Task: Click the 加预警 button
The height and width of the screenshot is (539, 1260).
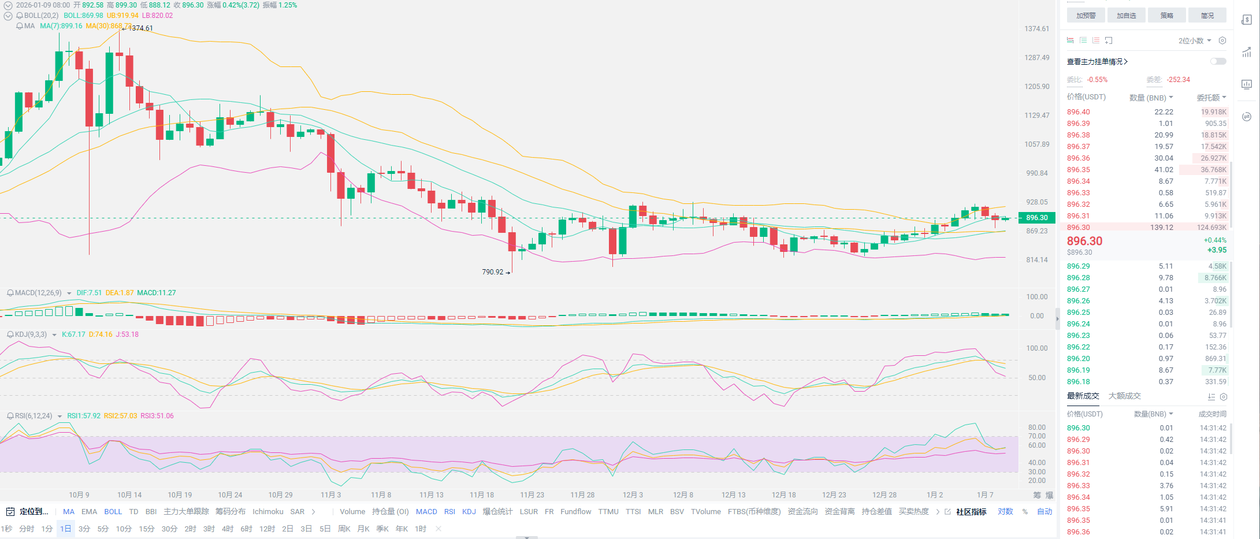Action: (1086, 16)
